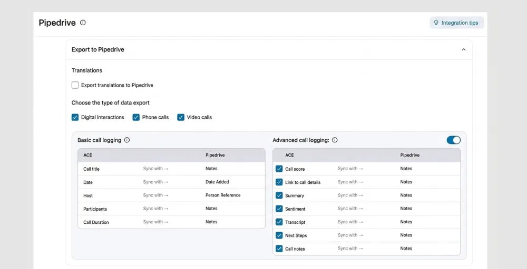Uncheck Video calls checkbox
The height and width of the screenshot is (269, 527).
click(181, 117)
